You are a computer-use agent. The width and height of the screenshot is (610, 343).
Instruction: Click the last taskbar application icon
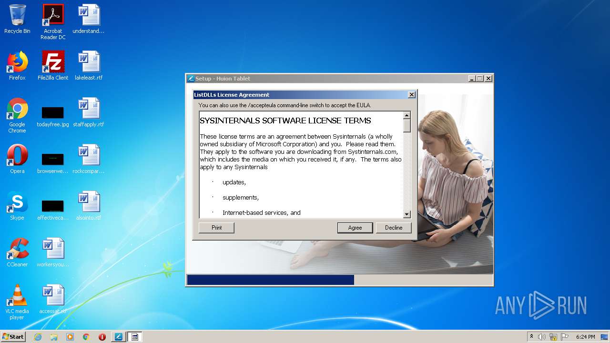[x=134, y=337]
